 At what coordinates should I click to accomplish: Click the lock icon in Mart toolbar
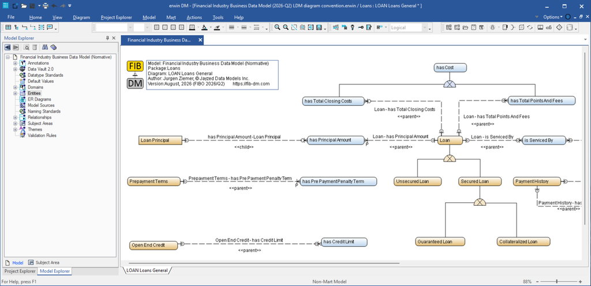click(493, 27)
